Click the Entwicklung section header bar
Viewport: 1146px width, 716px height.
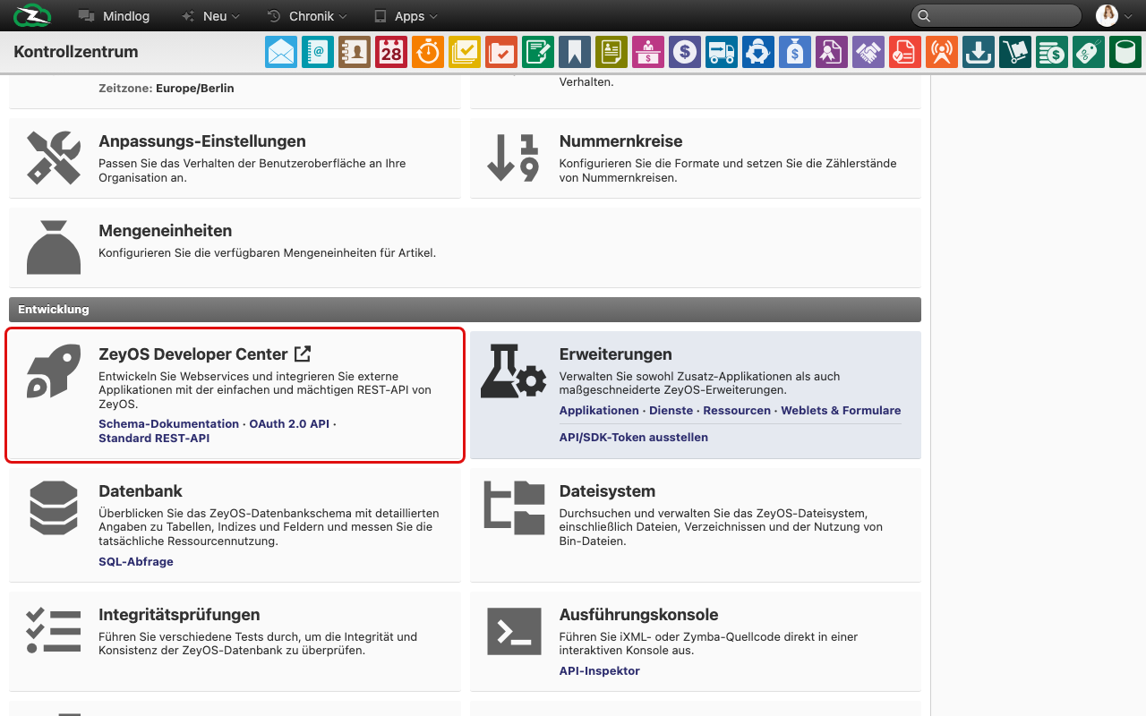[465, 310]
